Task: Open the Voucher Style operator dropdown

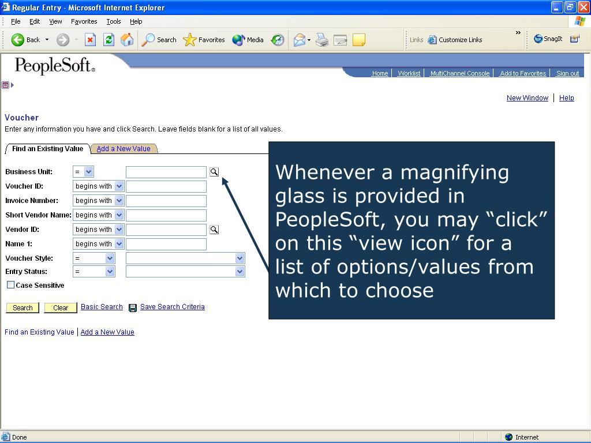Action: [94, 258]
